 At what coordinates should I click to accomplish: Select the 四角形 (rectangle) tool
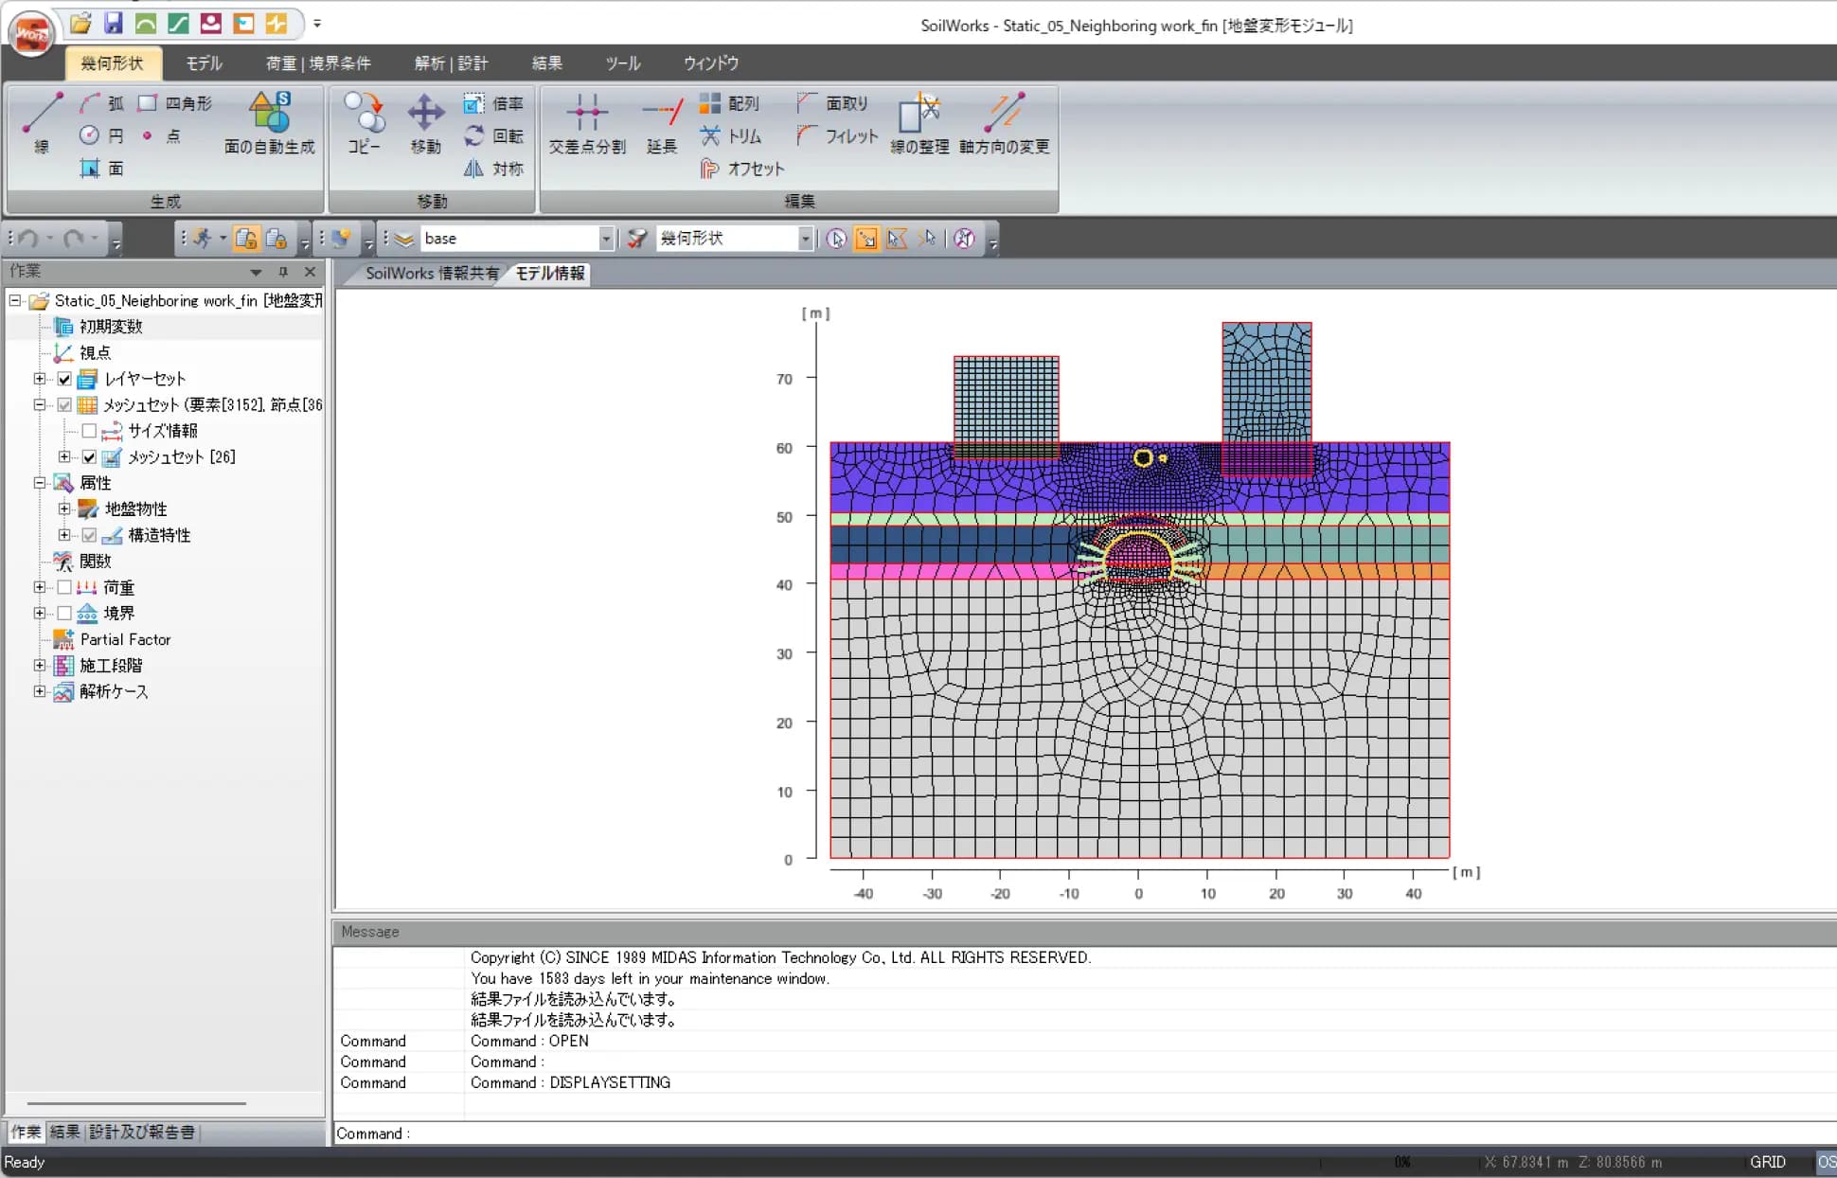176,103
